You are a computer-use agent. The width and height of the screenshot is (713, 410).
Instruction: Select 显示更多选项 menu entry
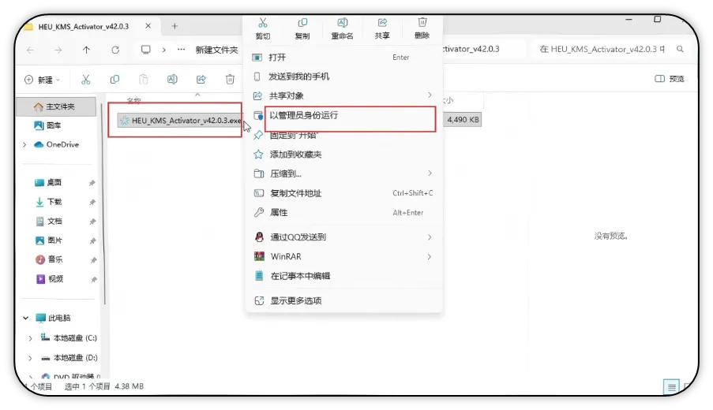coord(343,300)
